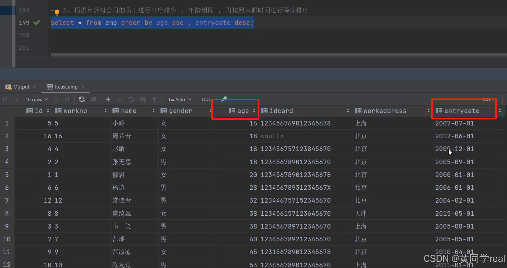Reload the table data

pyautogui.click(x=82, y=100)
